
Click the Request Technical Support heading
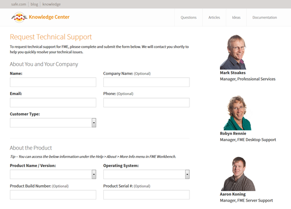click(x=51, y=37)
